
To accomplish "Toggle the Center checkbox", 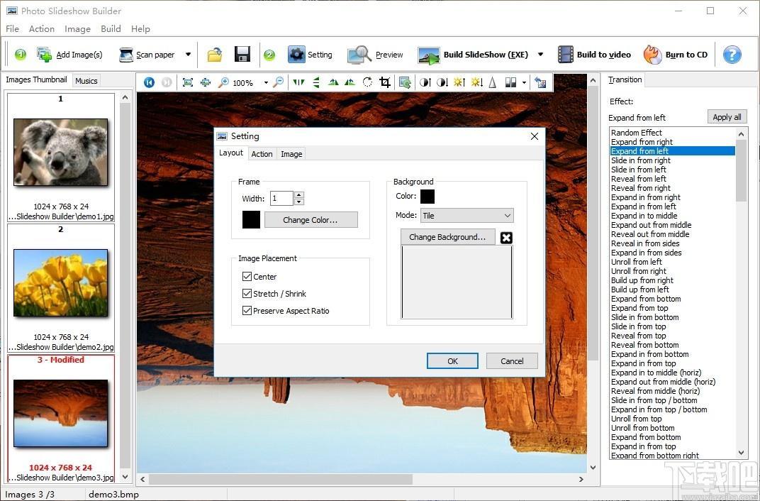I will (247, 277).
